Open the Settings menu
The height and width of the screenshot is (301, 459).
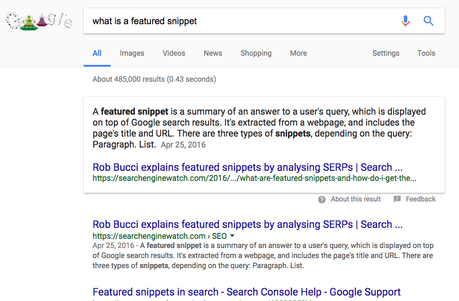point(386,53)
